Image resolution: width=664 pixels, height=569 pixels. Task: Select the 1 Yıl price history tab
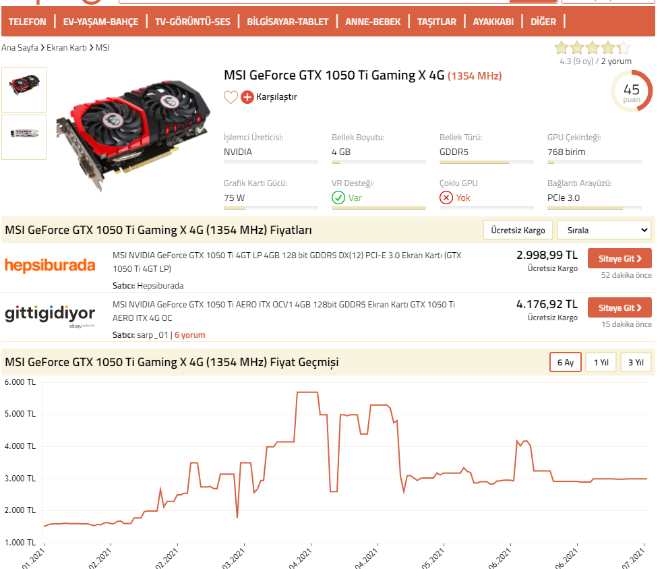coord(601,363)
